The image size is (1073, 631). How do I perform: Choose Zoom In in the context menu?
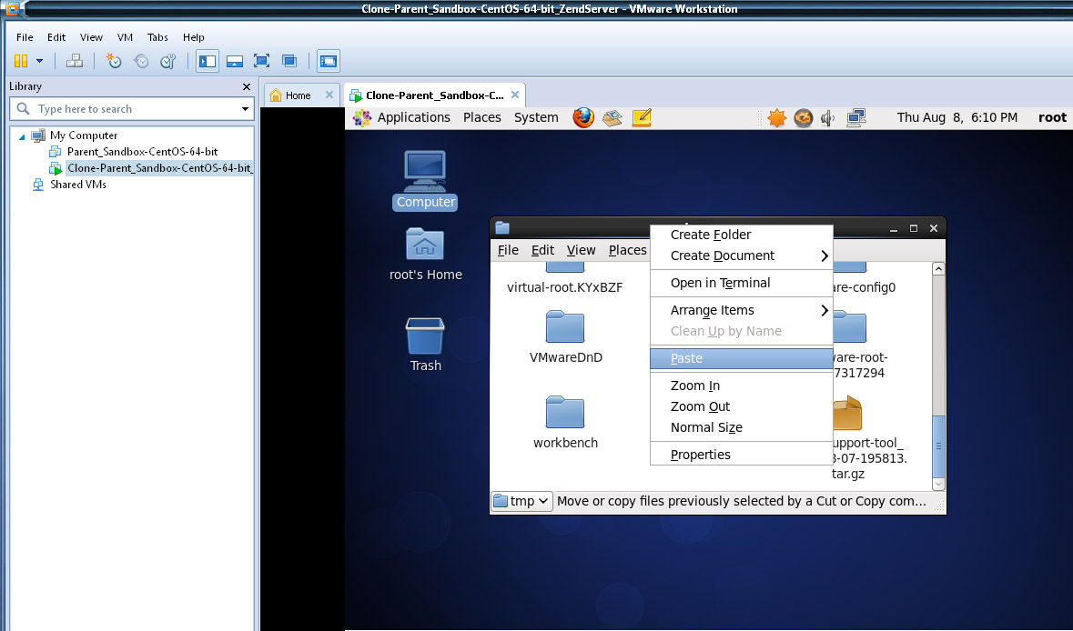click(x=741, y=386)
